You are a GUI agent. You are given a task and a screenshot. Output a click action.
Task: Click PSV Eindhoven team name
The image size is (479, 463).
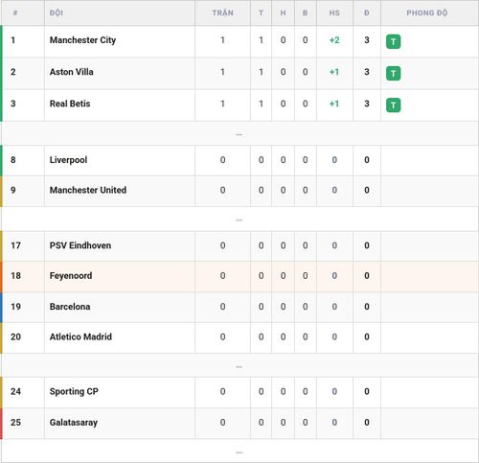[80, 245]
